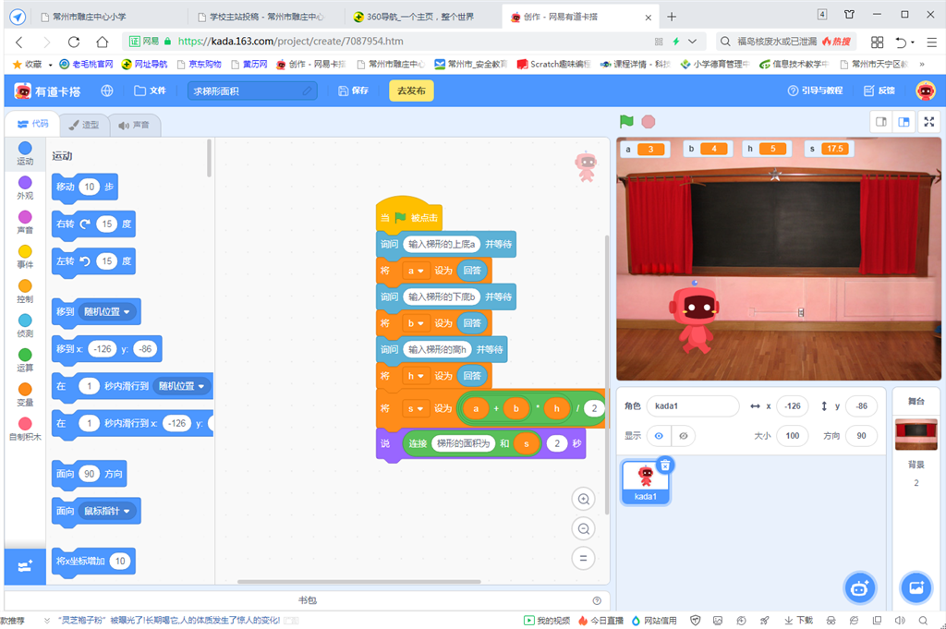
Task: Click the green flag run button
Action: click(626, 122)
